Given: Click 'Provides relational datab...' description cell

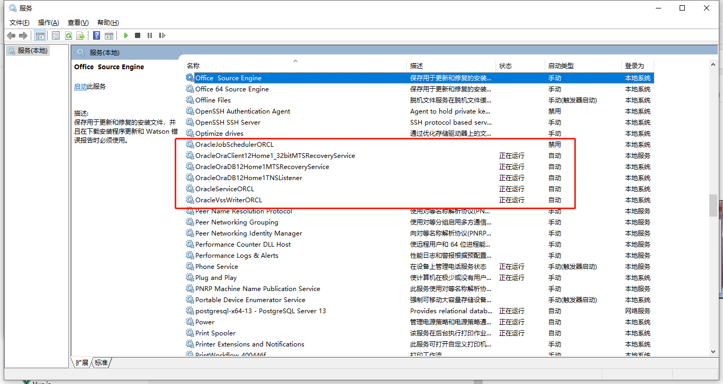Looking at the screenshot, I should coord(451,311).
